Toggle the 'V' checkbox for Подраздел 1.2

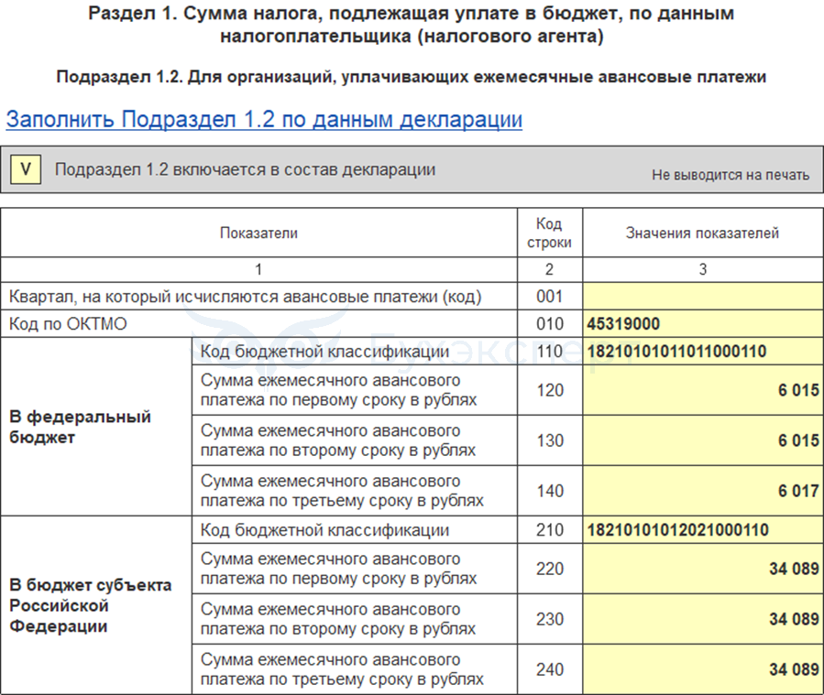(26, 169)
